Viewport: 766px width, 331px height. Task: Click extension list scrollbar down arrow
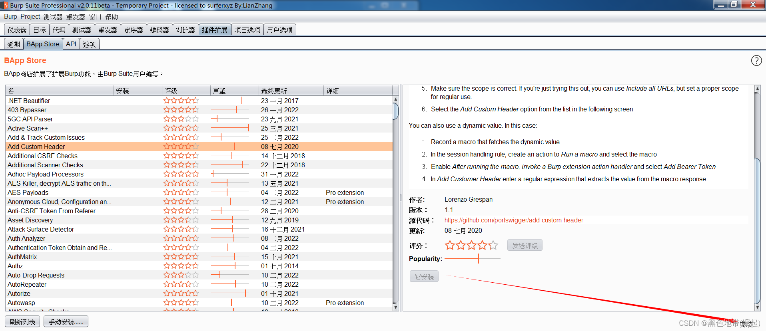coord(395,307)
